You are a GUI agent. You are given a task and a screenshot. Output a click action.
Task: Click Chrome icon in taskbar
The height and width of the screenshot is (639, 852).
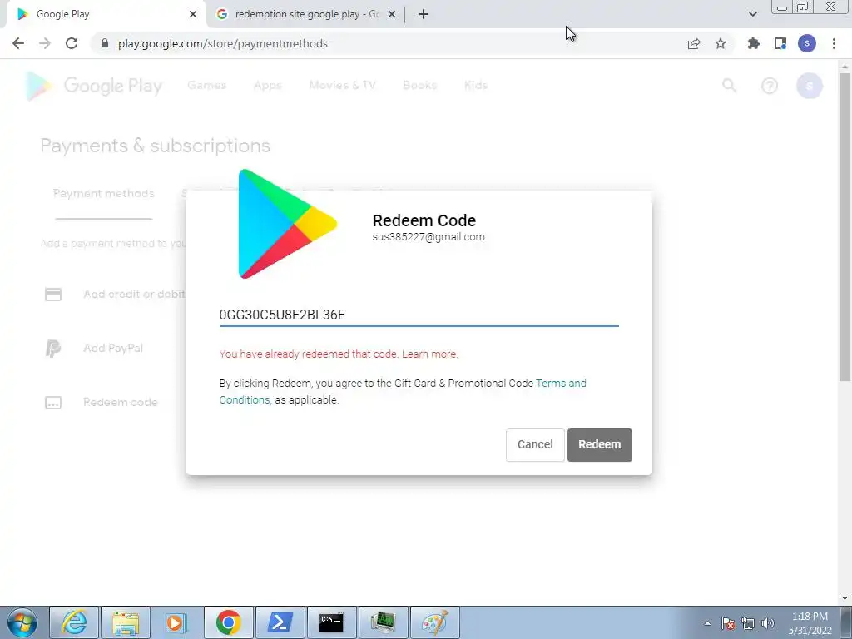click(x=228, y=622)
